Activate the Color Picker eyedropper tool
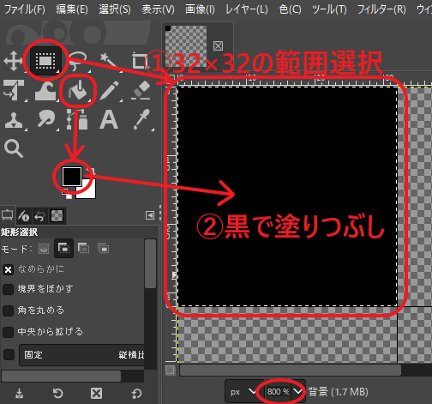 coord(142,119)
